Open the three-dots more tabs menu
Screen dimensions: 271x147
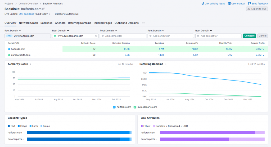(x=143, y=23)
